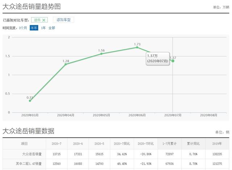Click the 添加车型 button
Viewport: 232px width, 170px height.
(63, 20)
